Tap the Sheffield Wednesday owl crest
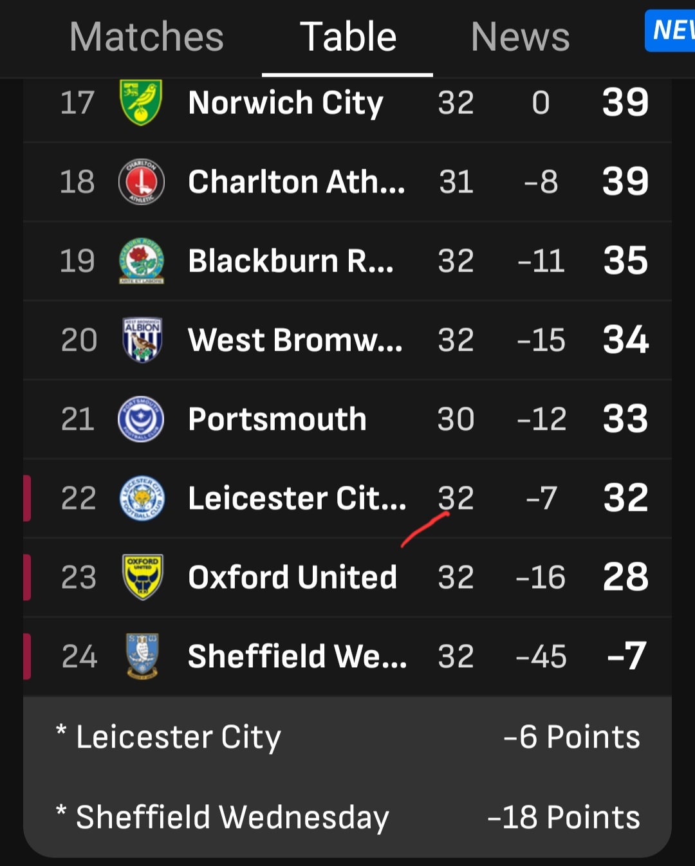Viewport: 695px width, 866px height. [x=142, y=656]
